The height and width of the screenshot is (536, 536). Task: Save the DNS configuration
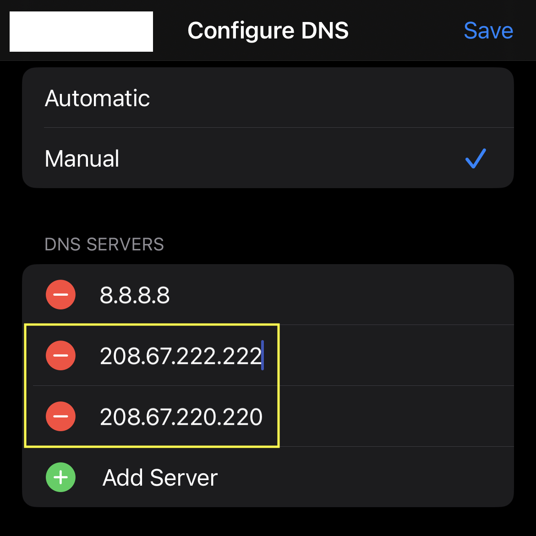coord(488,30)
